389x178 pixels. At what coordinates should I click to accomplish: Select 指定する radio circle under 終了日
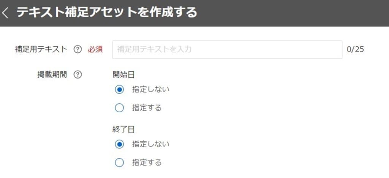coord(119,163)
